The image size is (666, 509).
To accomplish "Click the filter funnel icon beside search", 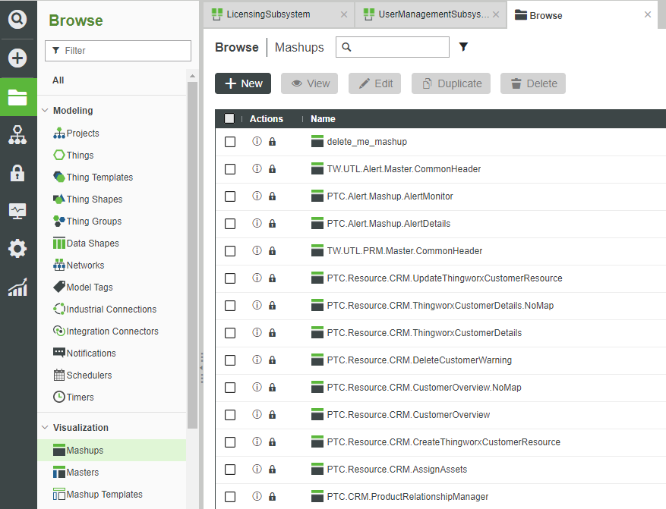I will [x=464, y=47].
